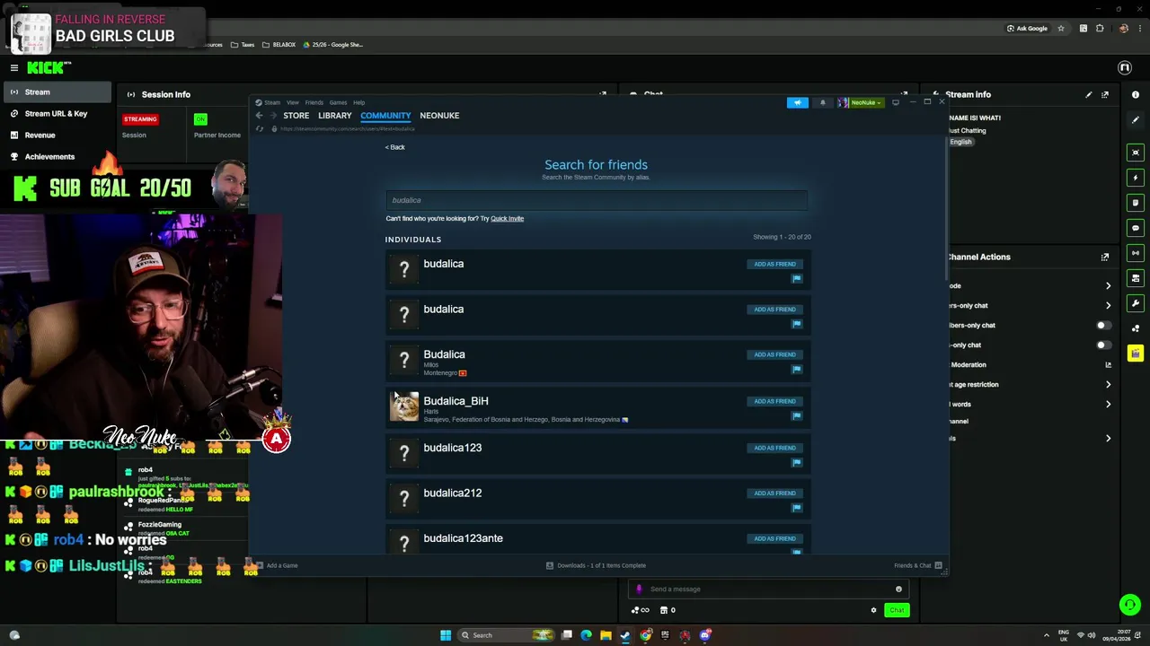Edit Stream info with the pencil icon
This screenshot has height=646, width=1150.
point(1089,94)
